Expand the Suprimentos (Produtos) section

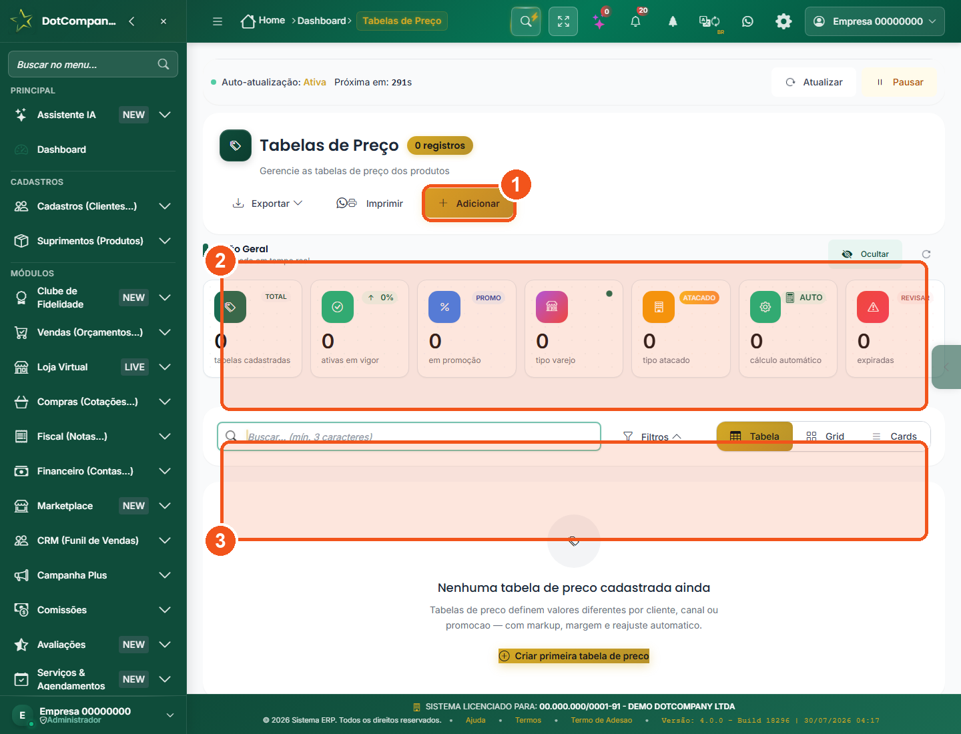tap(165, 241)
